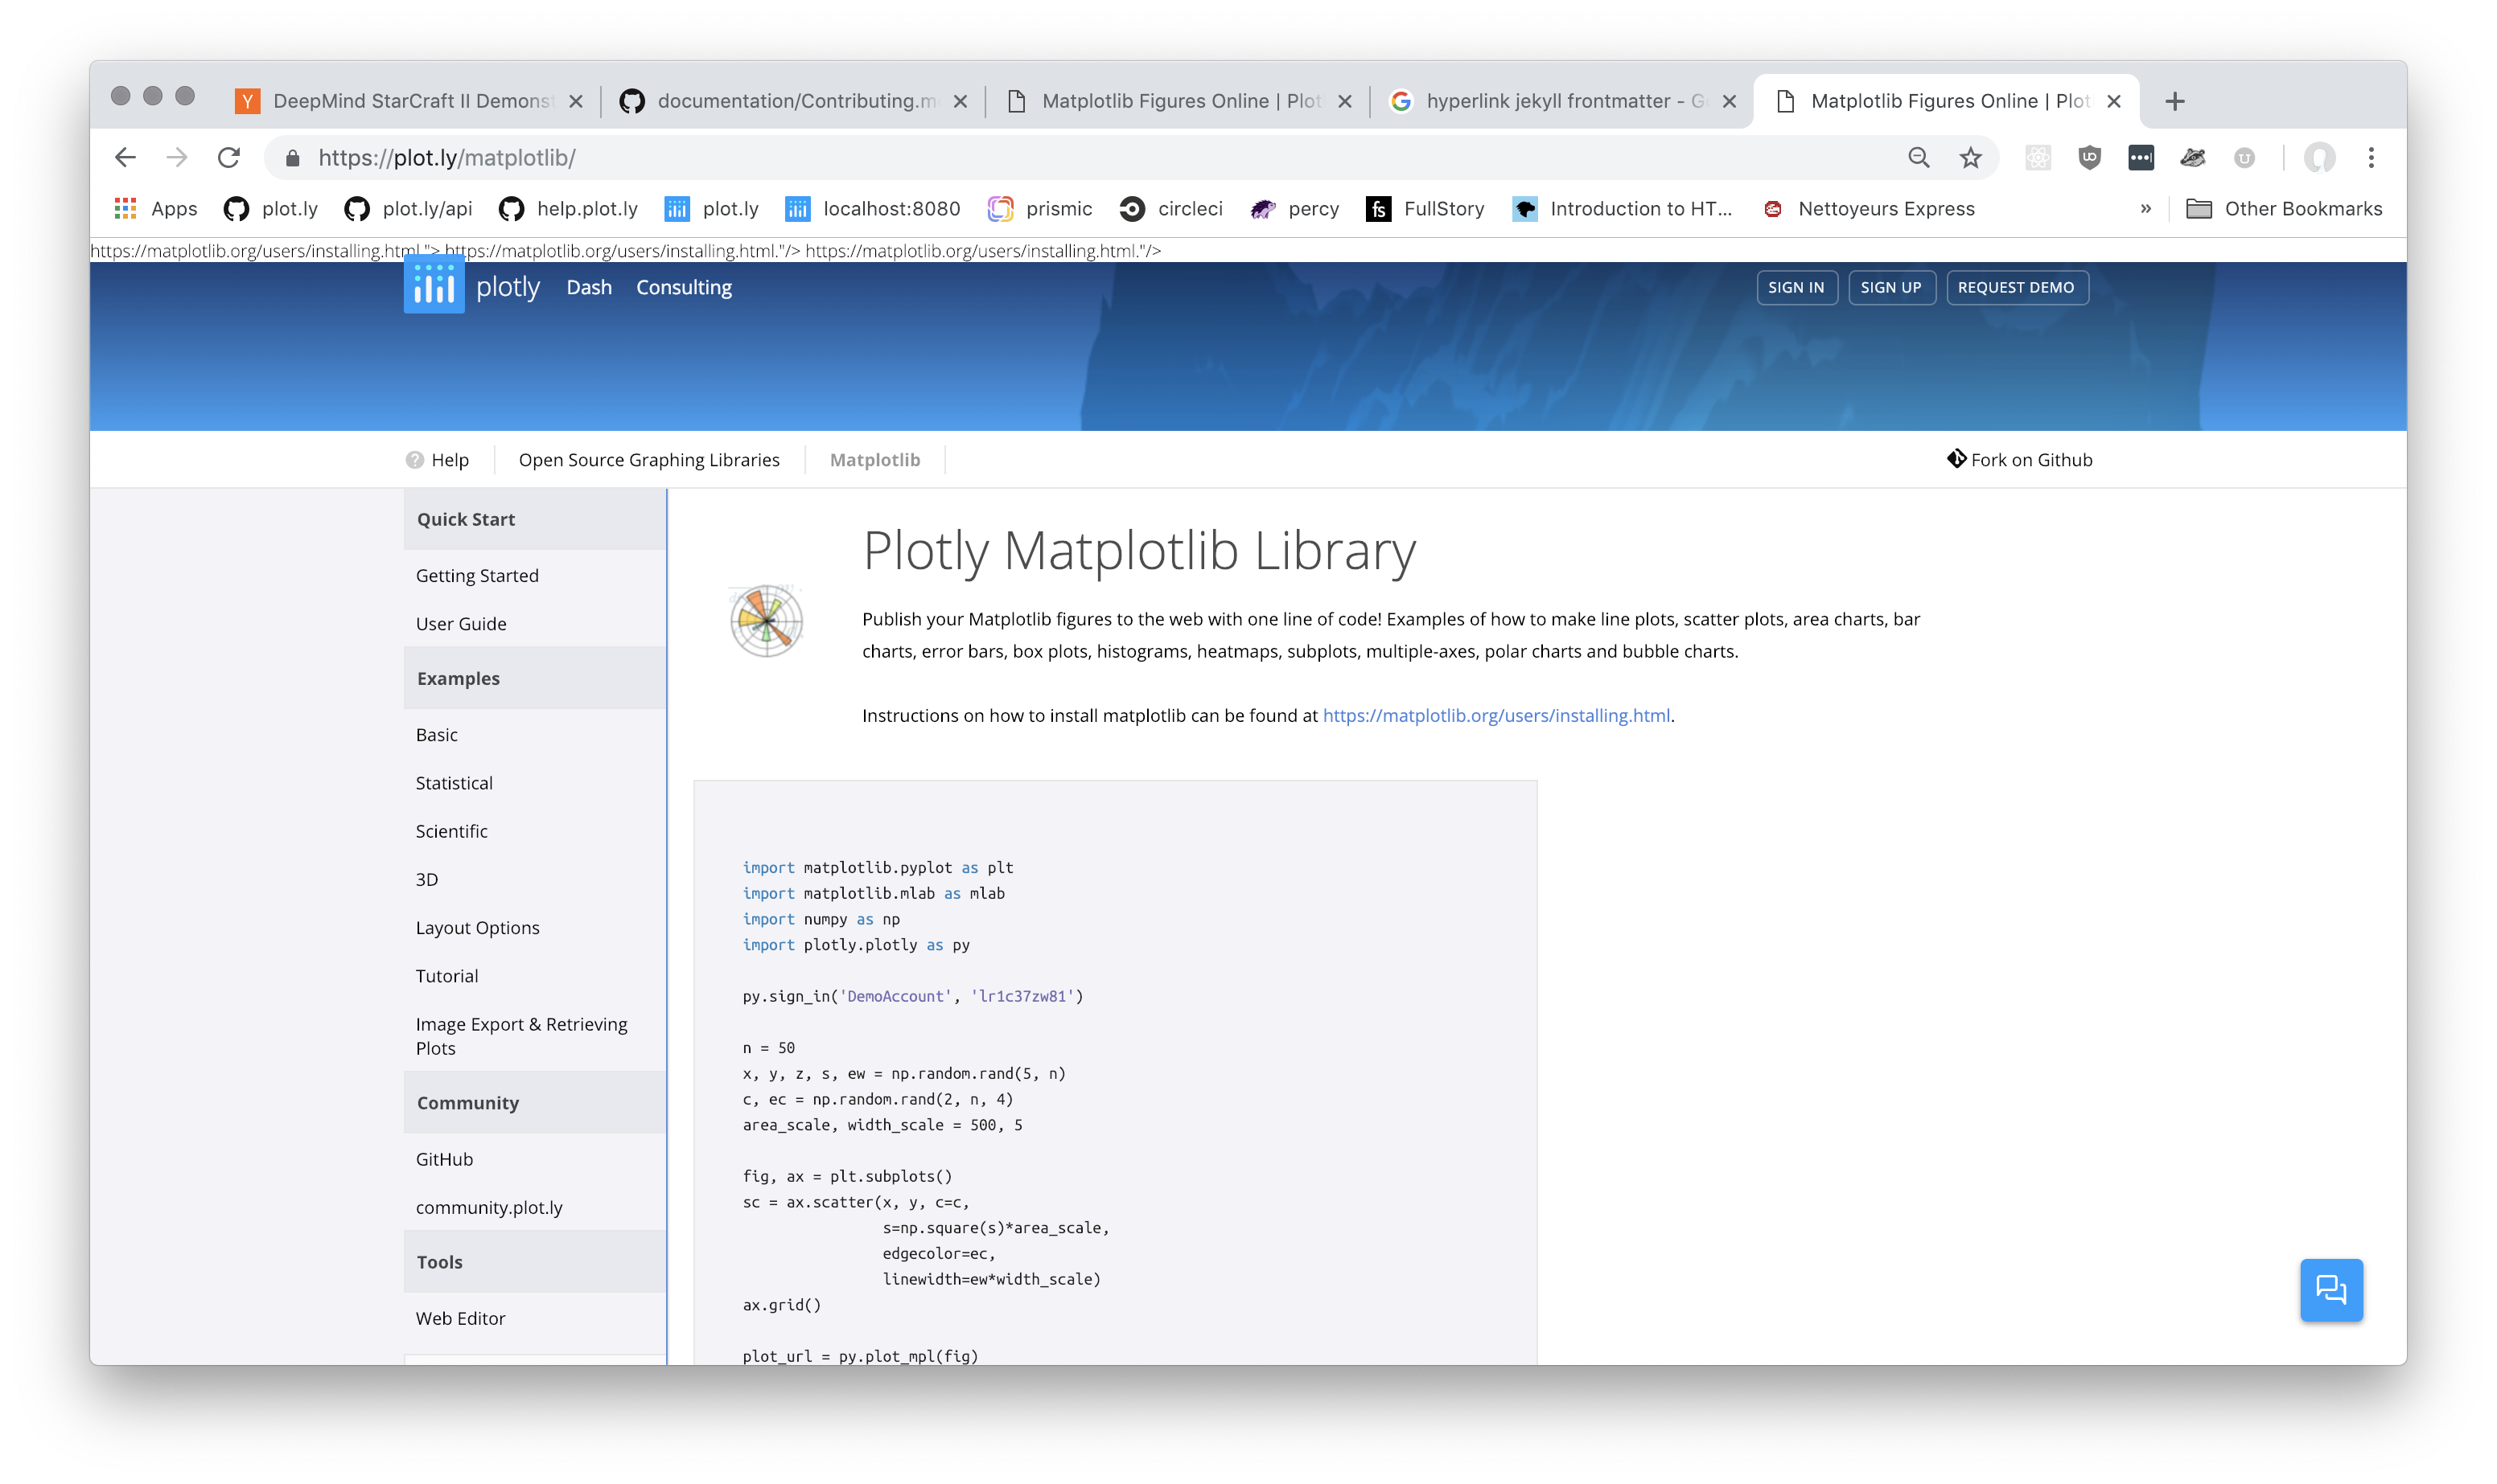Open the uBlock Origin extension
Screen dimensions: 2497x1484
(2090, 157)
